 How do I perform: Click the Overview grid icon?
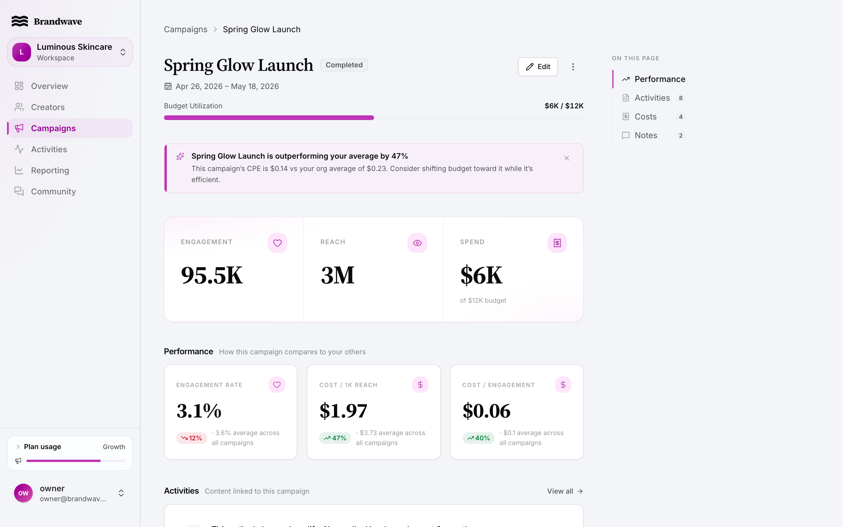[19, 86]
